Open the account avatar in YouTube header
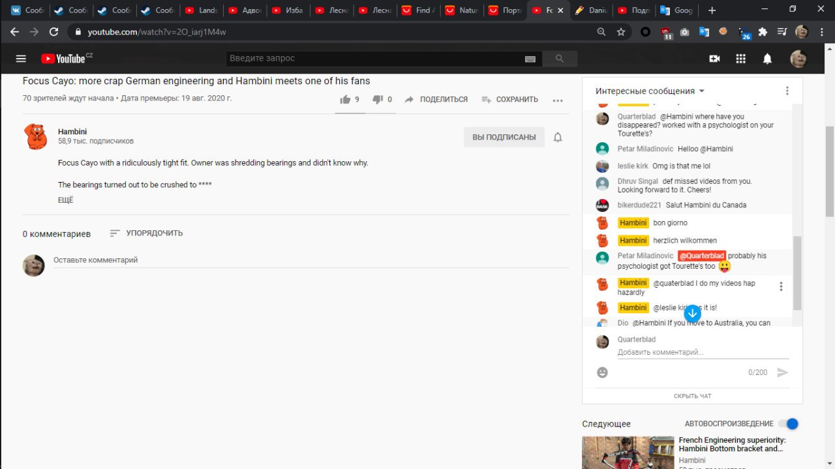 pyautogui.click(x=798, y=59)
